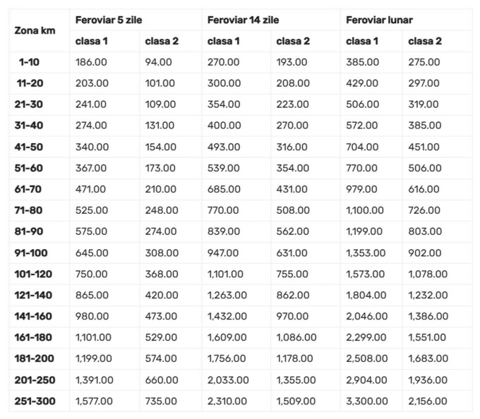Select 'clasa 2' under Feroviar 14 zile
This screenshot has width=480, height=419.
tap(292, 41)
